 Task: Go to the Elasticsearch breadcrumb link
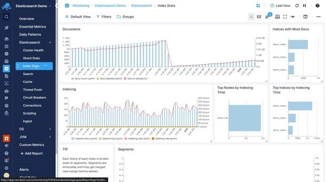tap(142, 6)
